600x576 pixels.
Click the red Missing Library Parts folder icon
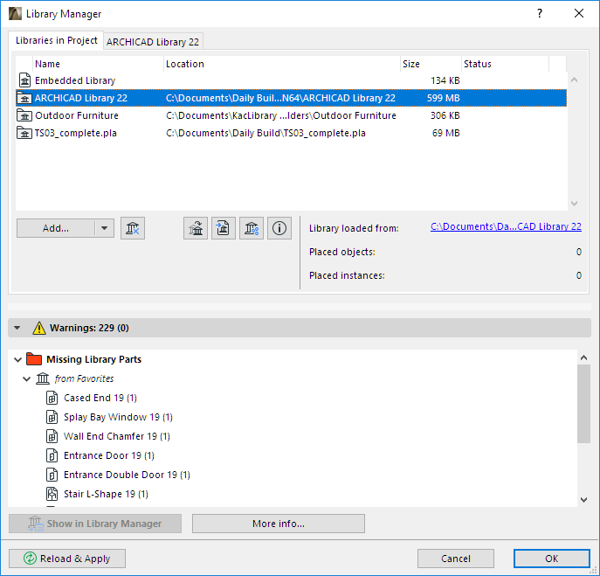[34, 359]
